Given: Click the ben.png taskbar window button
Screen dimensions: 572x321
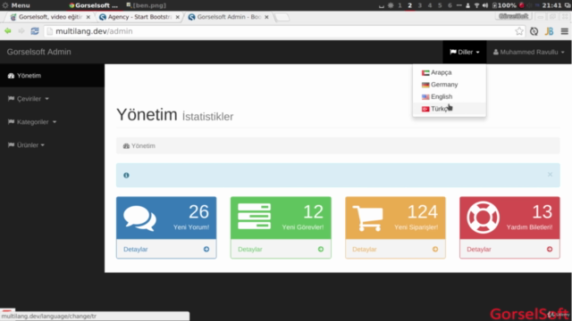Looking at the screenshot, I should pyautogui.click(x=147, y=5).
